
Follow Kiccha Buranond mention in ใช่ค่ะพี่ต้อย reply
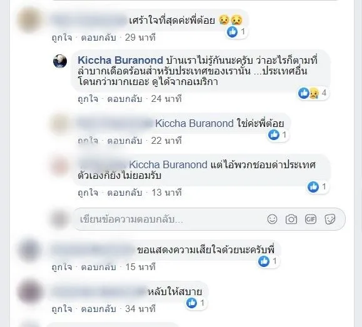(194, 123)
